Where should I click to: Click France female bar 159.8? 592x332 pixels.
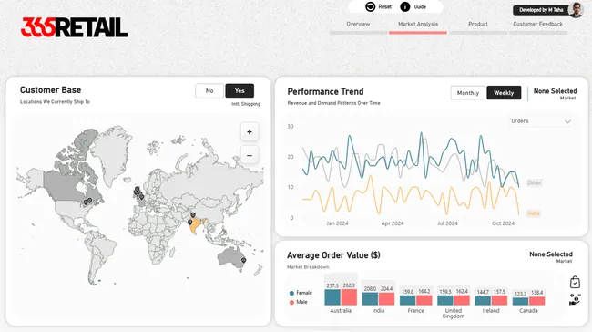408,301
